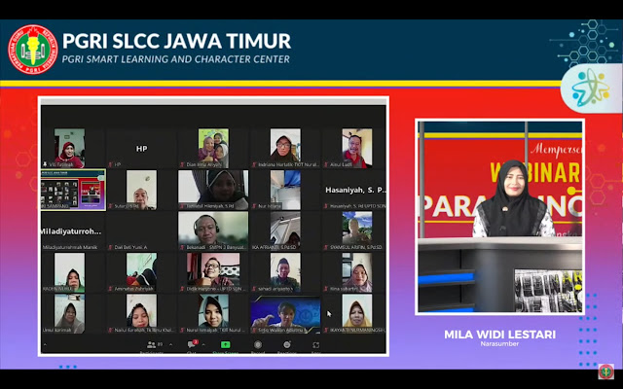This screenshot has width=623, height=389.
Task: Click the 'Narasumber' label under speaker name
Action: pos(499,343)
